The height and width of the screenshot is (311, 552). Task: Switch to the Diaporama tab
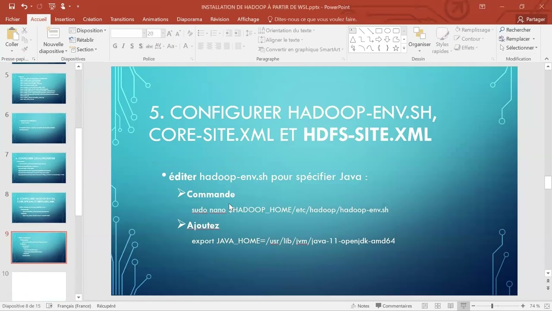[189, 19]
